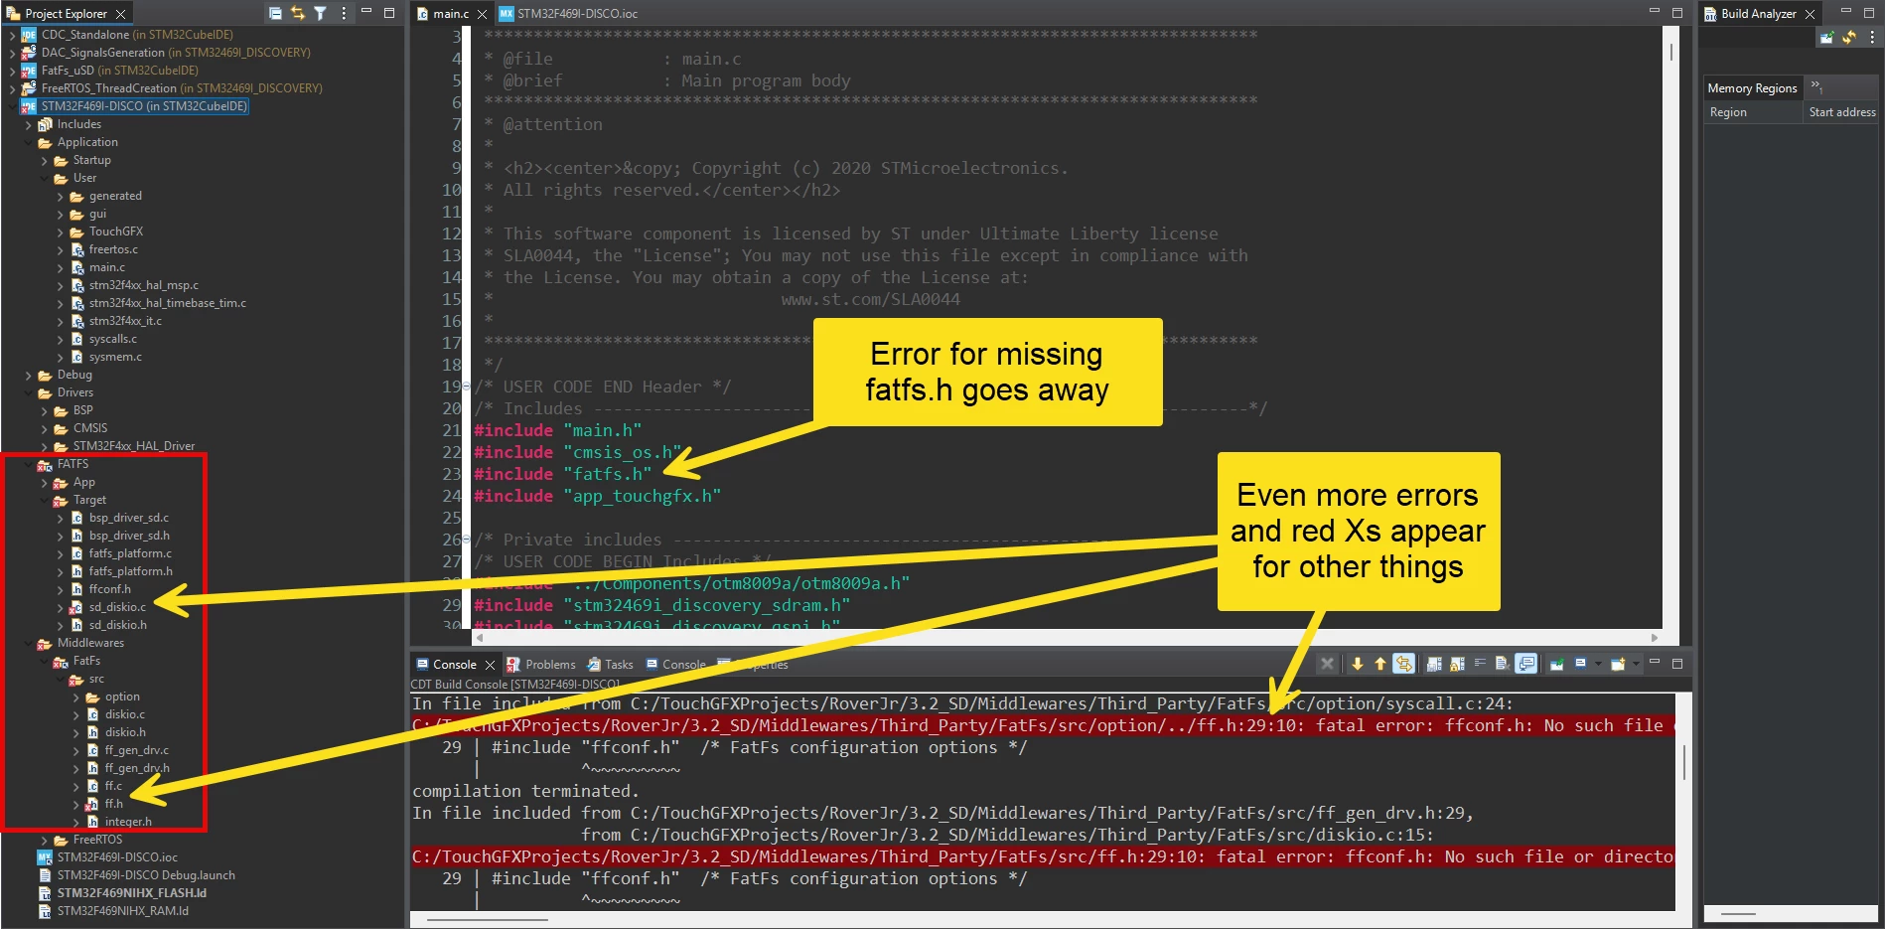Select ffconf.h in FATFS Target folder
Screen dimensions: 1885x929
(x=109, y=589)
